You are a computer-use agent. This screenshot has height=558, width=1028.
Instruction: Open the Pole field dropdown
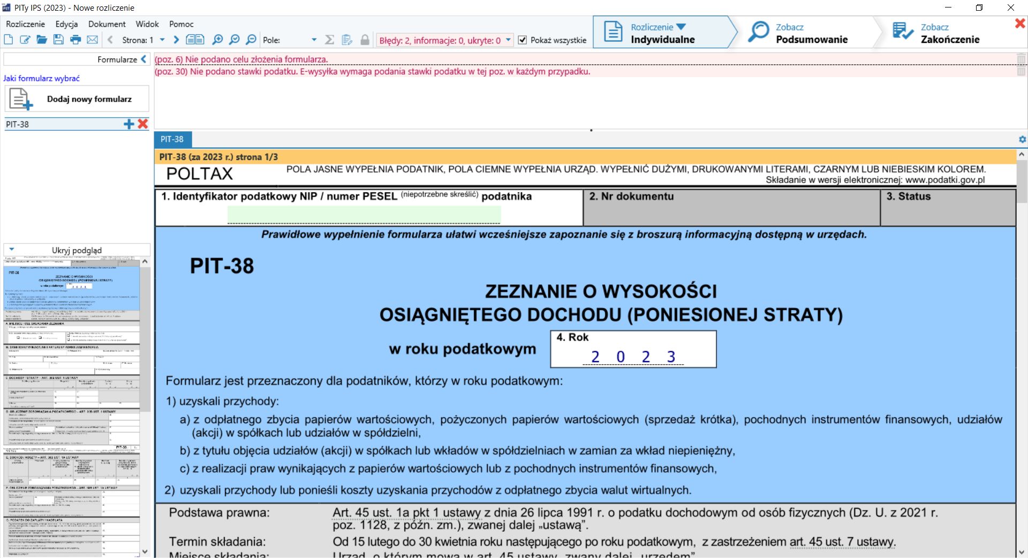pos(314,40)
